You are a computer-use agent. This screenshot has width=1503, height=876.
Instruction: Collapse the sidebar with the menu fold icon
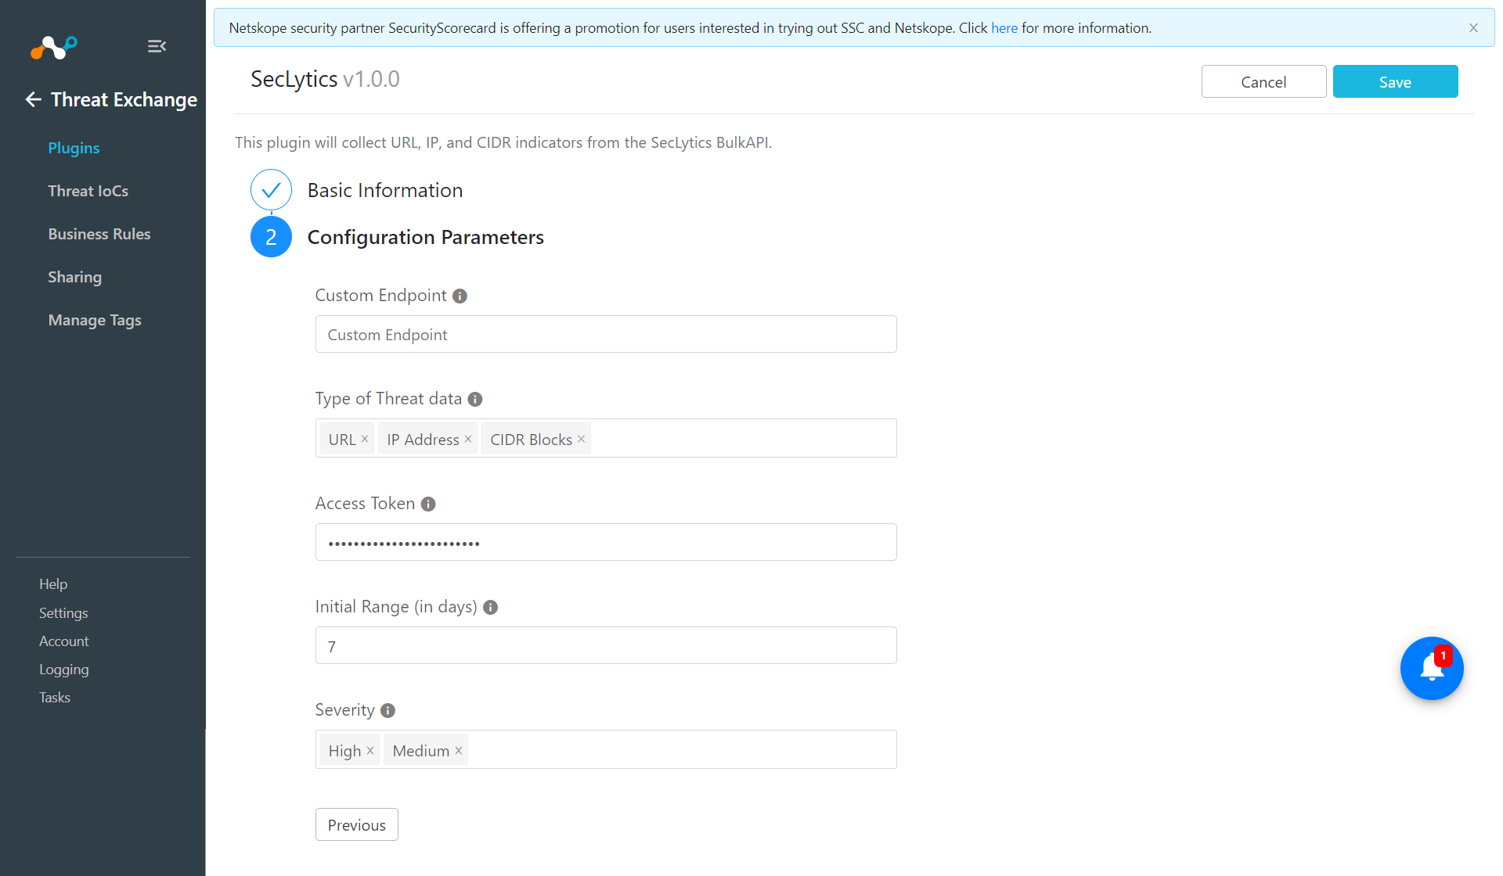coord(157,46)
